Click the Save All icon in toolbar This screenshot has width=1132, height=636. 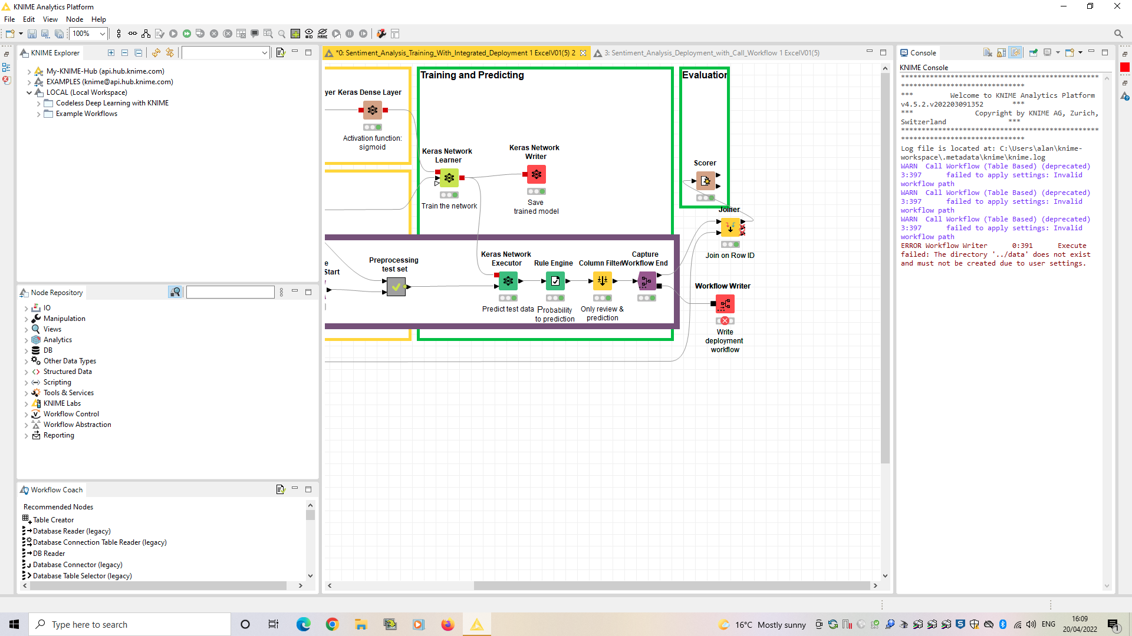point(59,34)
